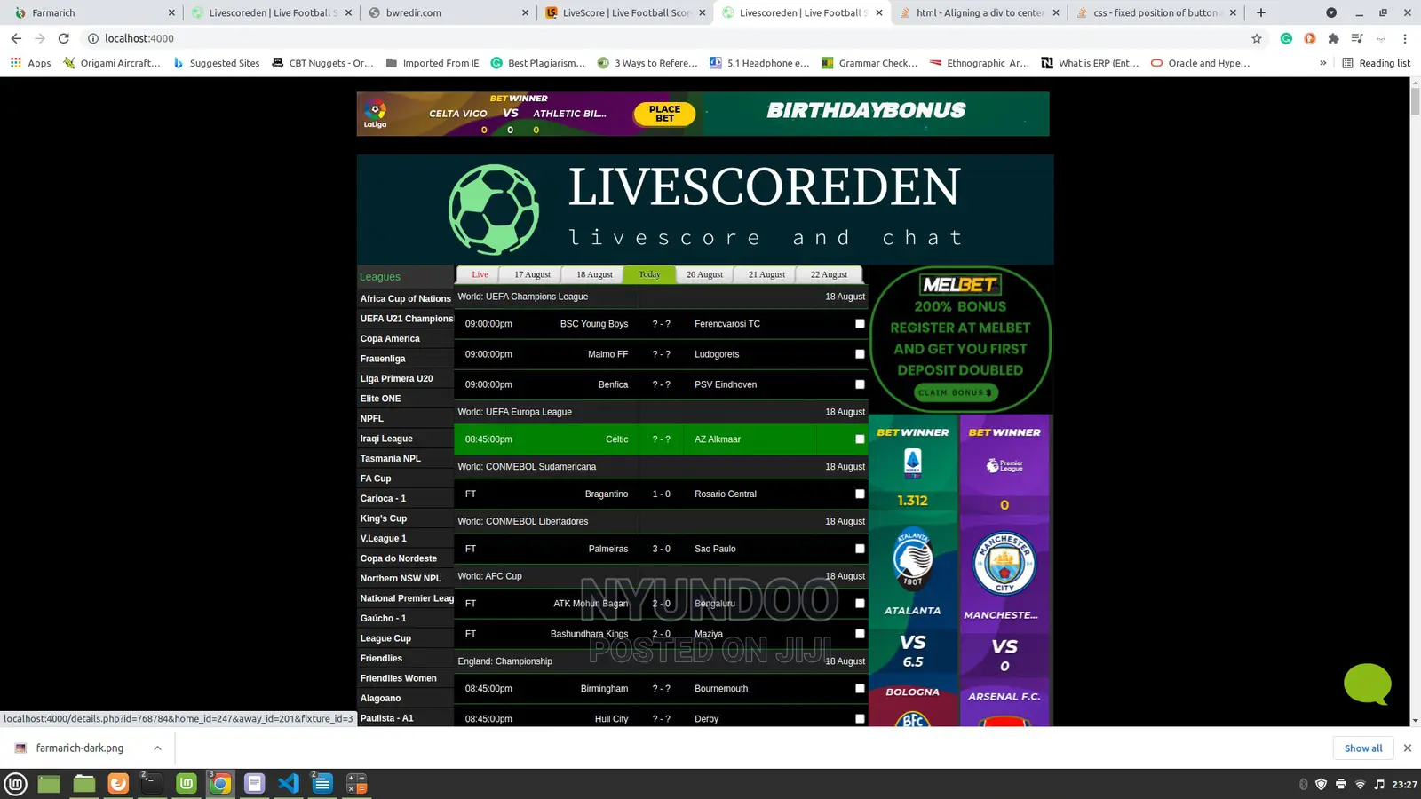Screen dimensions: 1421x799
Task: Select the Live tab
Action: coord(480,275)
